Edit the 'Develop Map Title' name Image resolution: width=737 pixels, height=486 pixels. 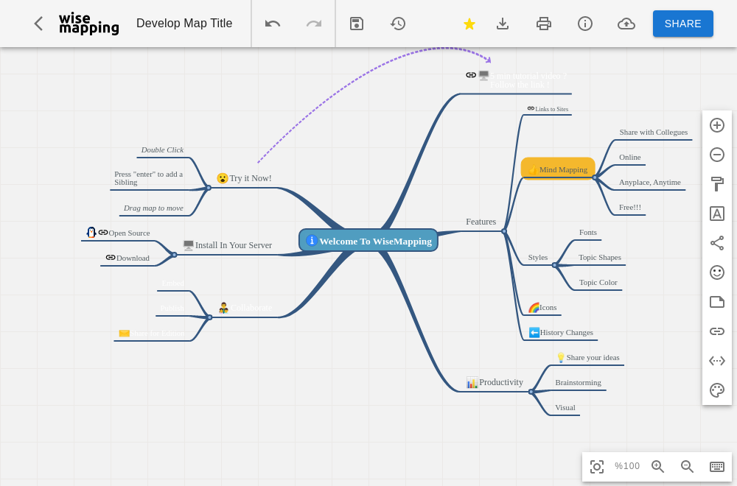coord(184,24)
